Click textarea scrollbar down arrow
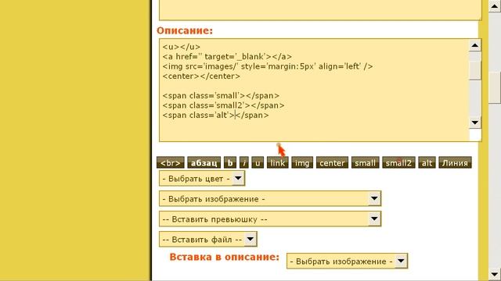 pyautogui.click(x=475, y=123)
